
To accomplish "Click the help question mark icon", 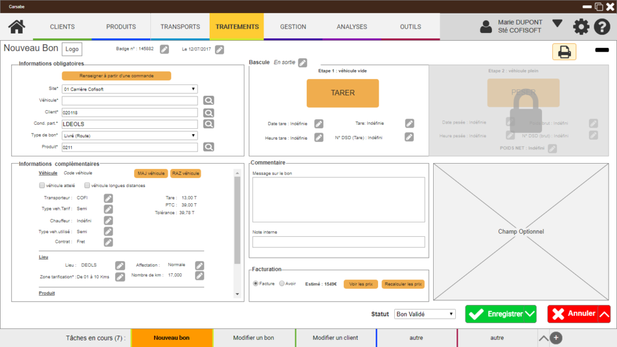I will coord(601,27).
